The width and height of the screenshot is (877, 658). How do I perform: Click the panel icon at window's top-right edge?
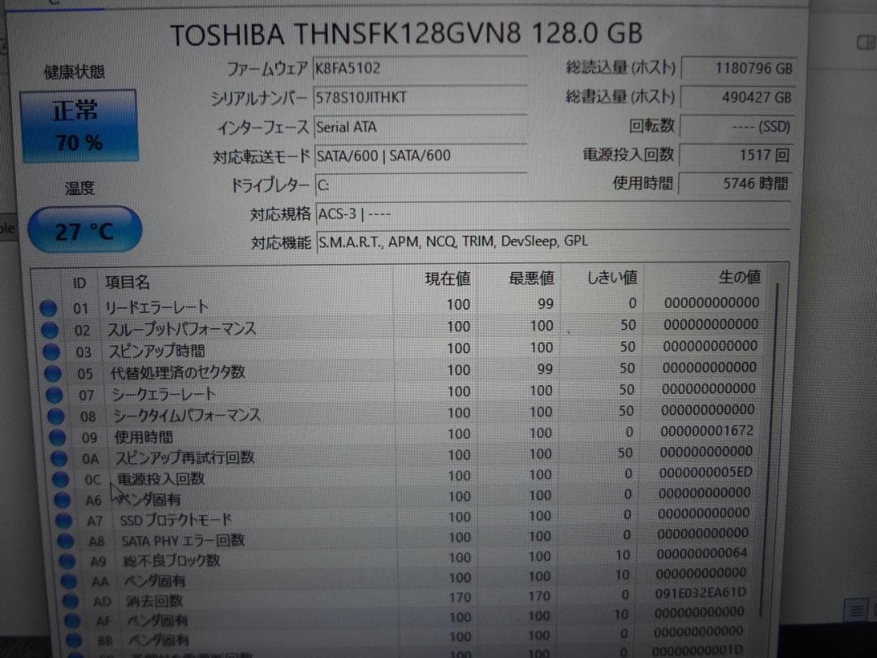866,41
